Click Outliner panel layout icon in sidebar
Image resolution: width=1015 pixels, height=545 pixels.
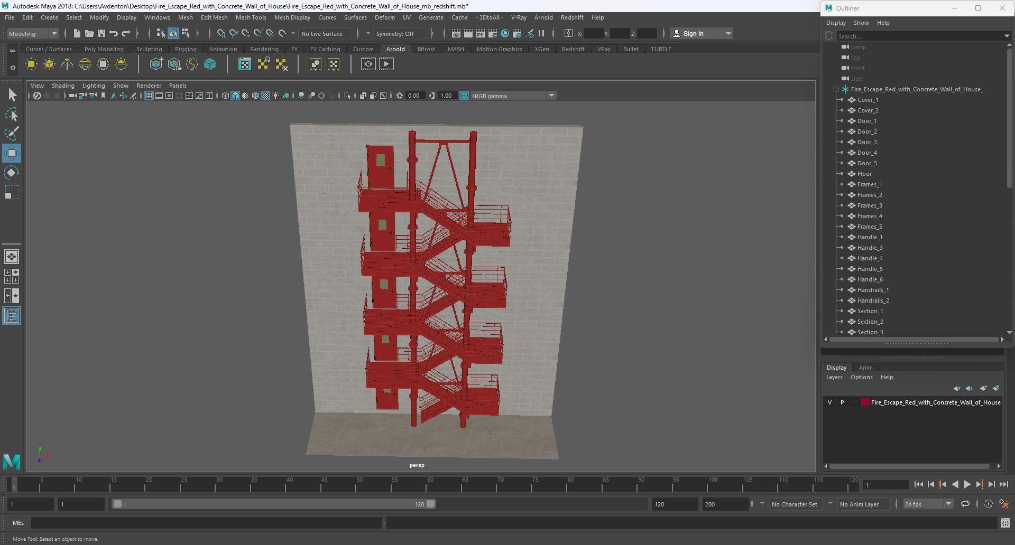[12, 316]
